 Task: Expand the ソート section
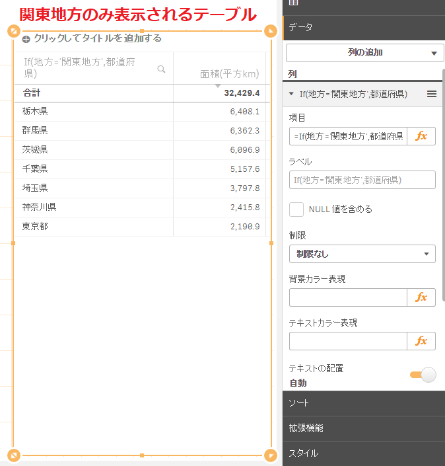363,403
